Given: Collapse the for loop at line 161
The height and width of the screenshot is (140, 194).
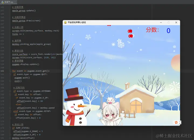Looking at the screenshot, I should pyautogui.click(x=10, y=71).
